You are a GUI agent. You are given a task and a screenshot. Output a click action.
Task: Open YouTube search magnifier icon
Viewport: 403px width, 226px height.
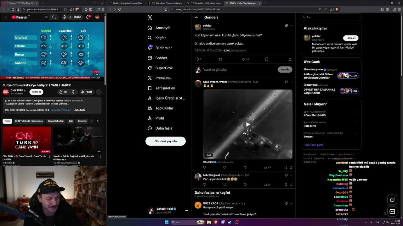click(54, 17)
